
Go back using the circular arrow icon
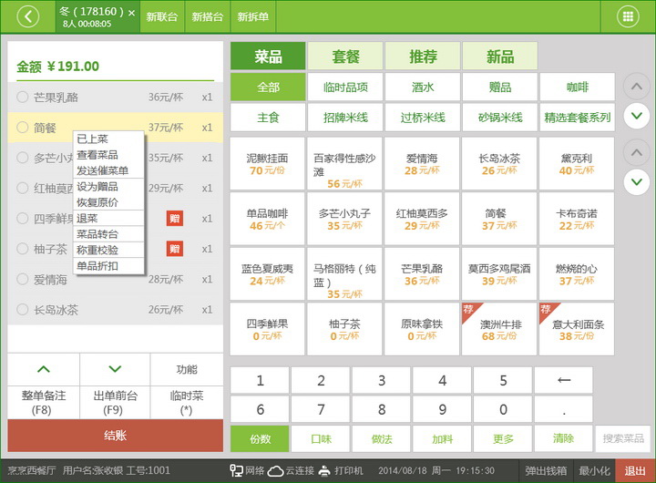(x=27, y=16)
